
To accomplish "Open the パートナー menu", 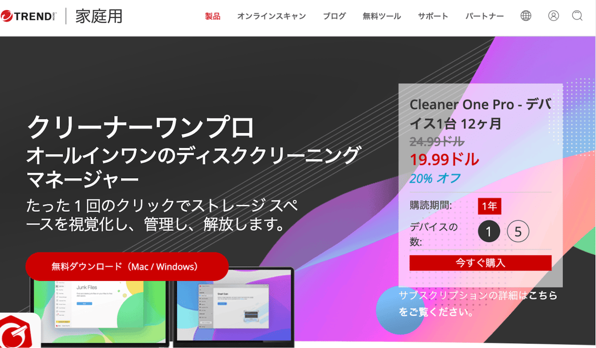I will click(484, 16).
